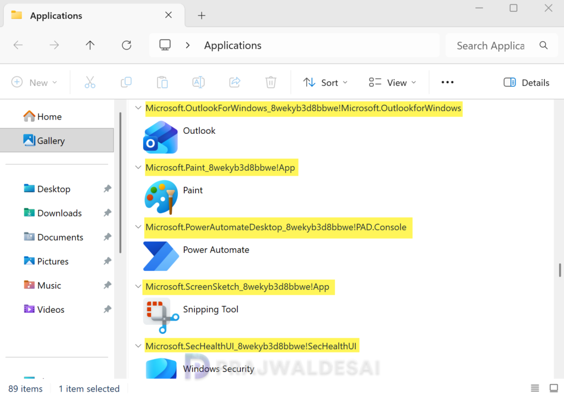Select the Windows Security name label

point(218,368)
